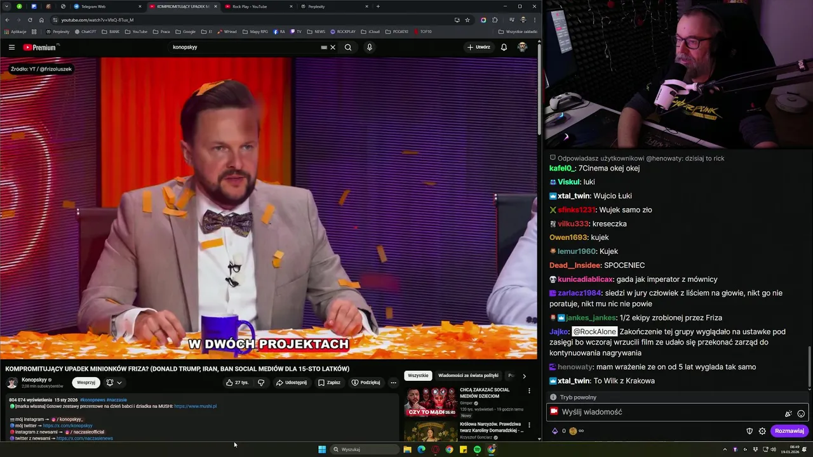Open the PODATKI bookmarks folder
813x457 pixels.
point(397,31)
